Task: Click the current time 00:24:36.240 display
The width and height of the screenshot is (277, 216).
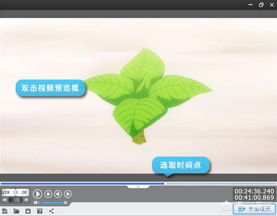Action: click(x=253, y=191)
